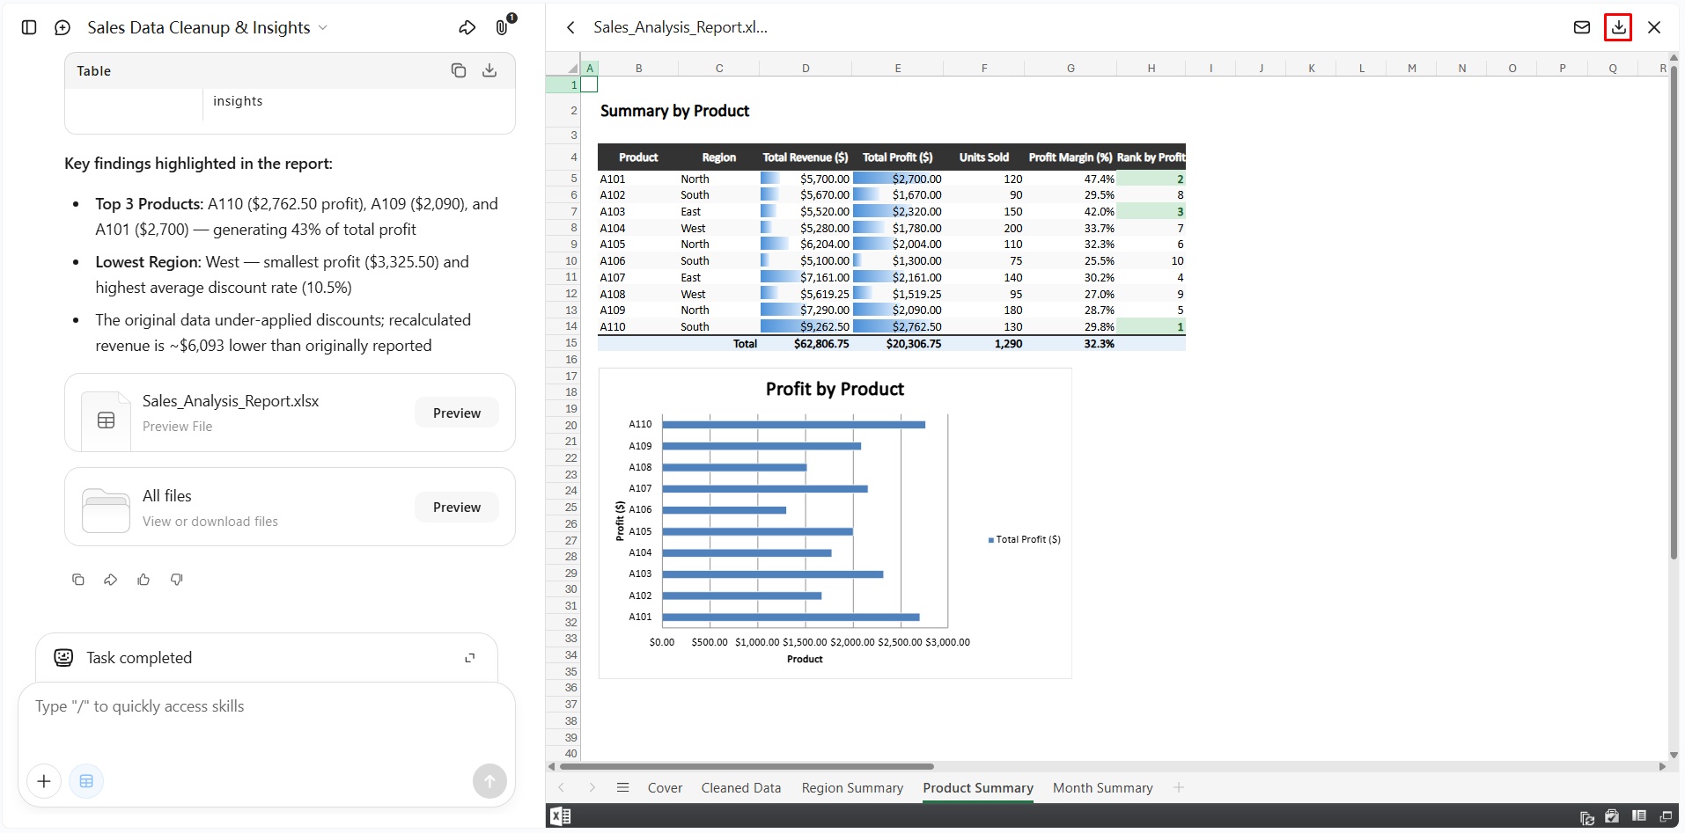Download the Table block
1685x833 pixels.
click(489, 70)
